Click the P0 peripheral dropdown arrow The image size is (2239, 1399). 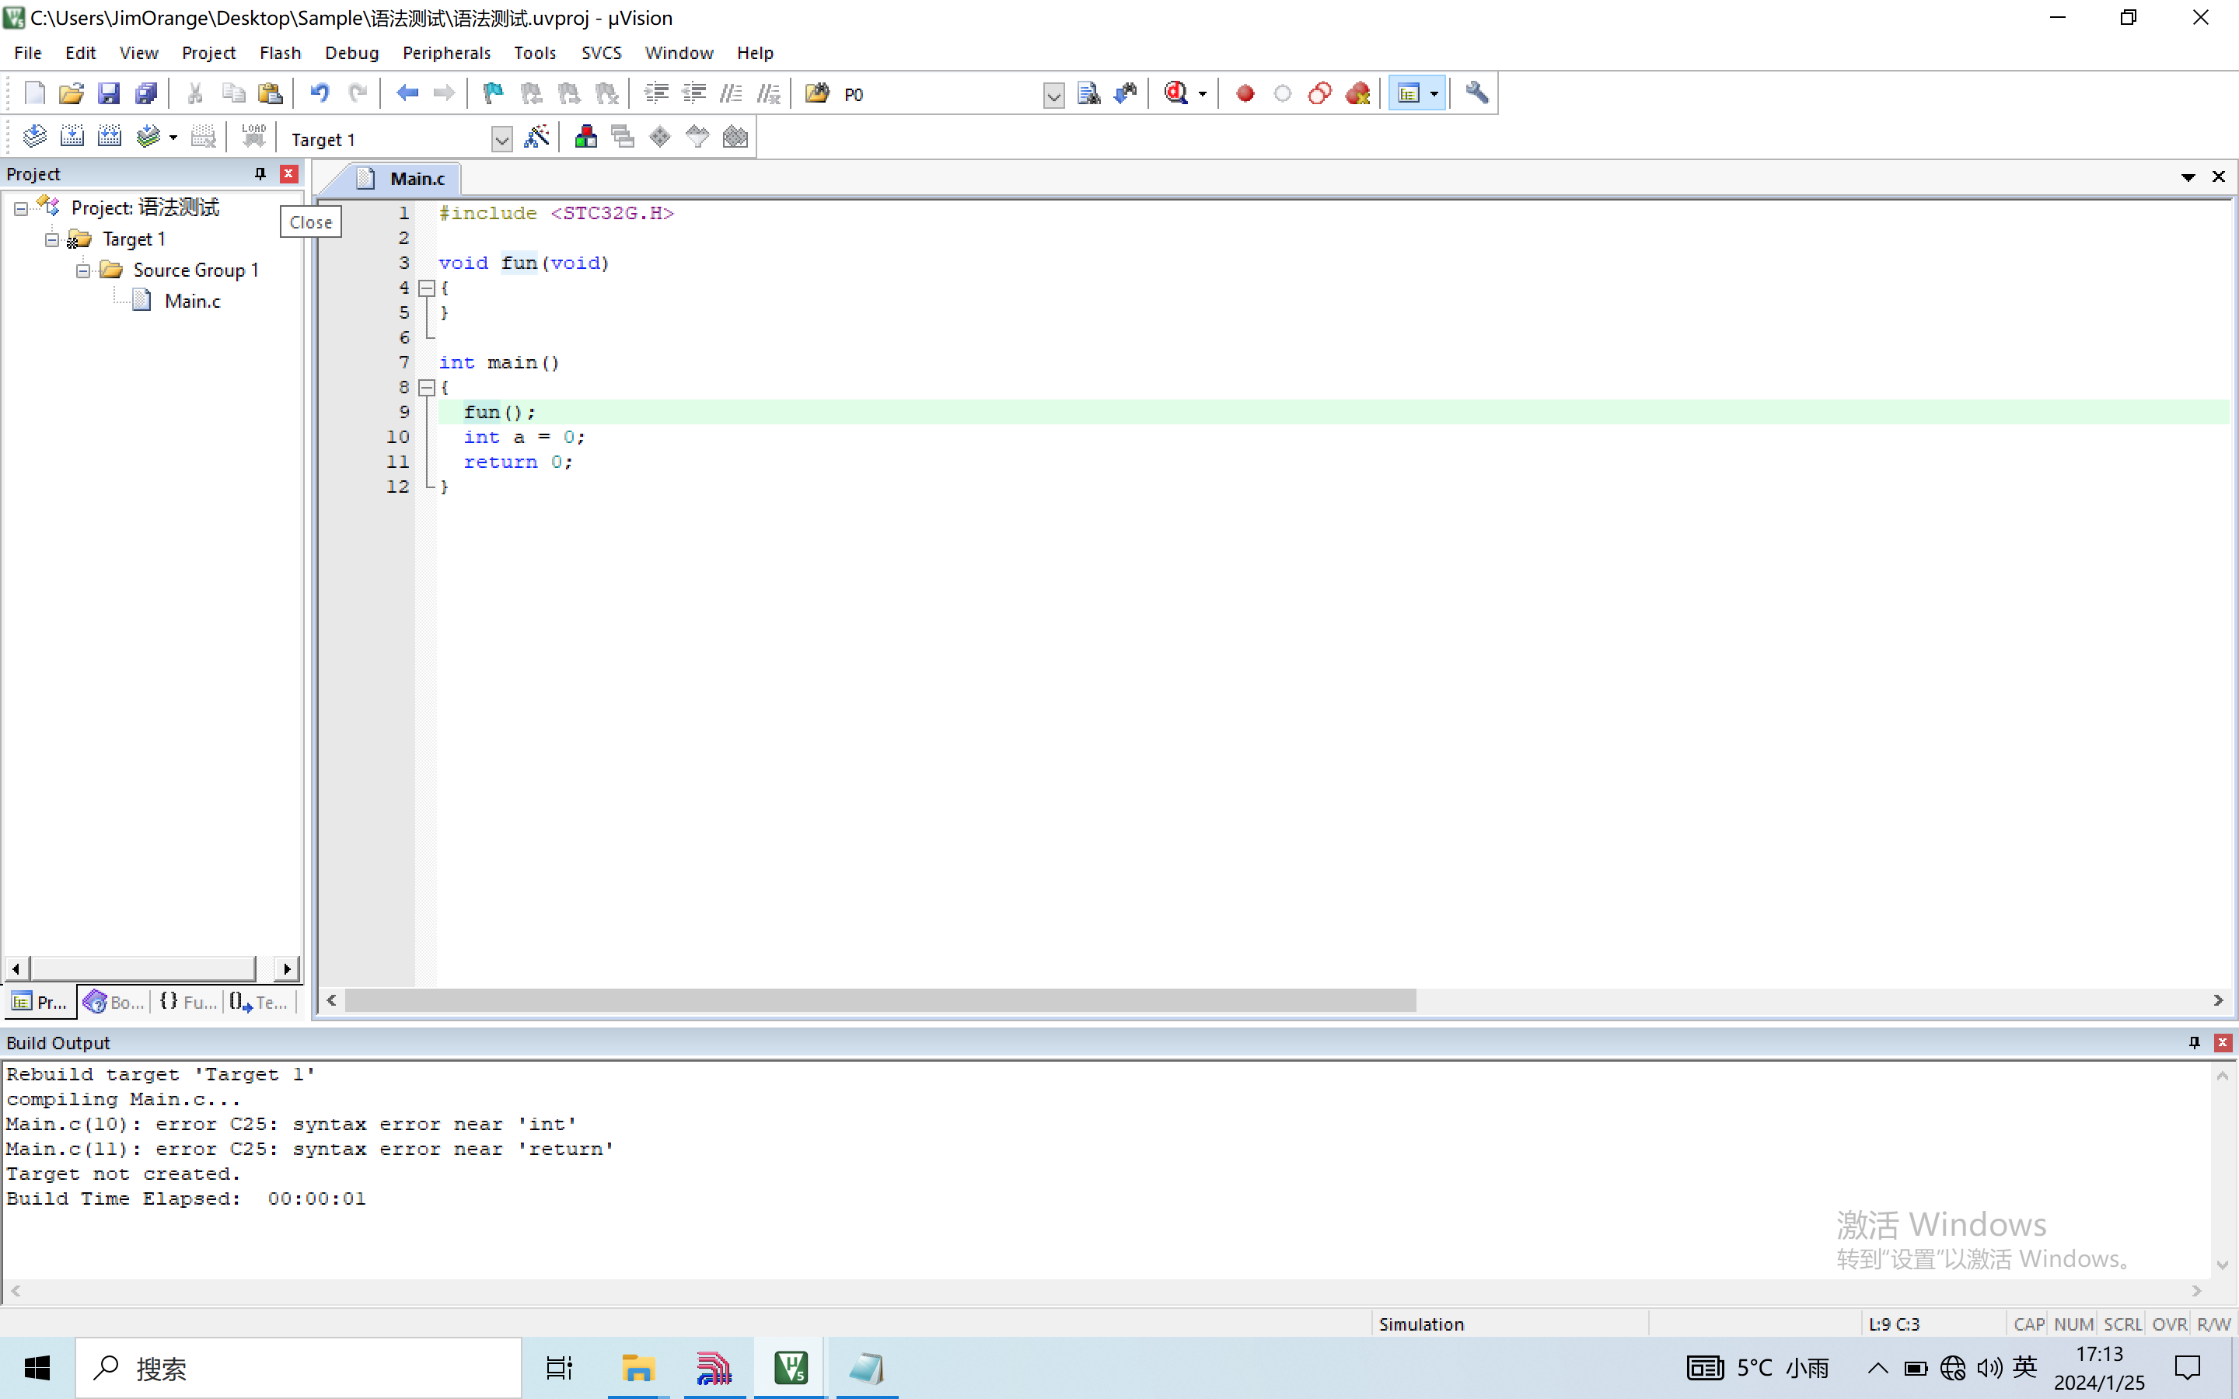(x=1051, y=93)
